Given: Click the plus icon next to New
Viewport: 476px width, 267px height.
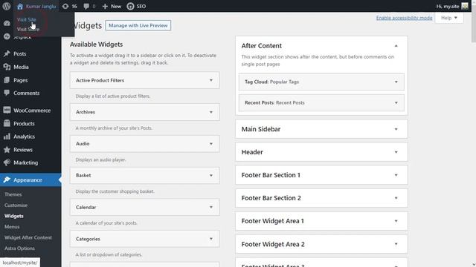Looking at the screenshot, I should [105, 6].
